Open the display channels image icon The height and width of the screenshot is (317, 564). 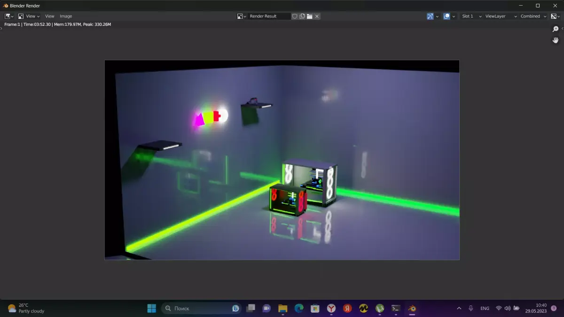(x=554, y=16)
